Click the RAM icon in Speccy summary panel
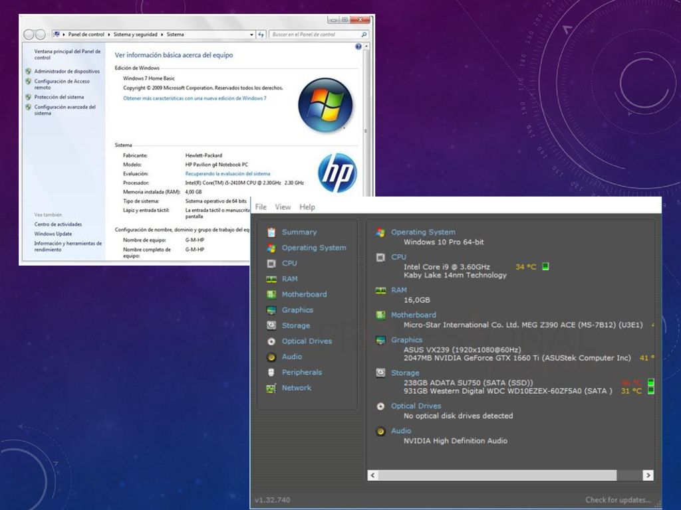 380,291
